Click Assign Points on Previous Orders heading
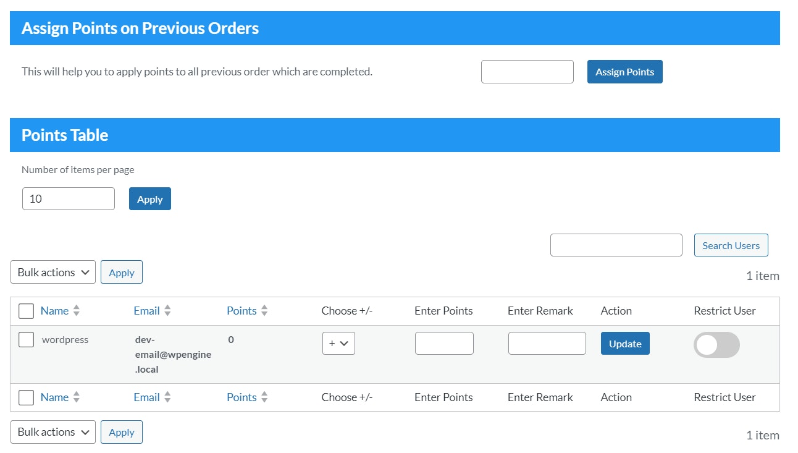Viewport: 798px width, 453px height. 140,28
